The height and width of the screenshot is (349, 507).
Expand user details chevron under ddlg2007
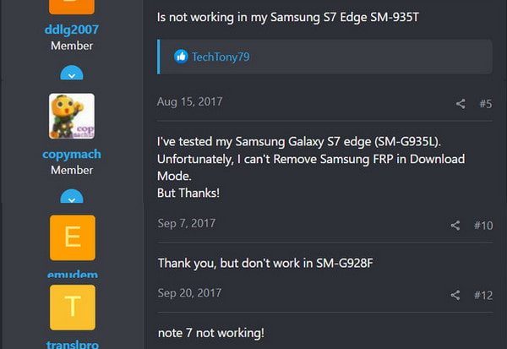(x=72, y=74)
